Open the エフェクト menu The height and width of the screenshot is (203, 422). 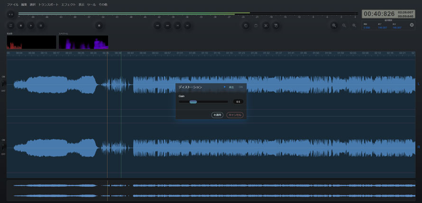(69, 5)
